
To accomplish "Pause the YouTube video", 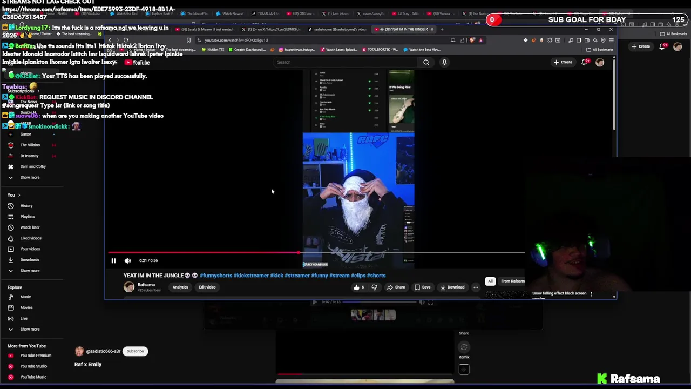I will 113,260.
